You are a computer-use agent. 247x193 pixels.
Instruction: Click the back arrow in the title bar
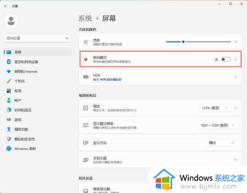(6, 6)
